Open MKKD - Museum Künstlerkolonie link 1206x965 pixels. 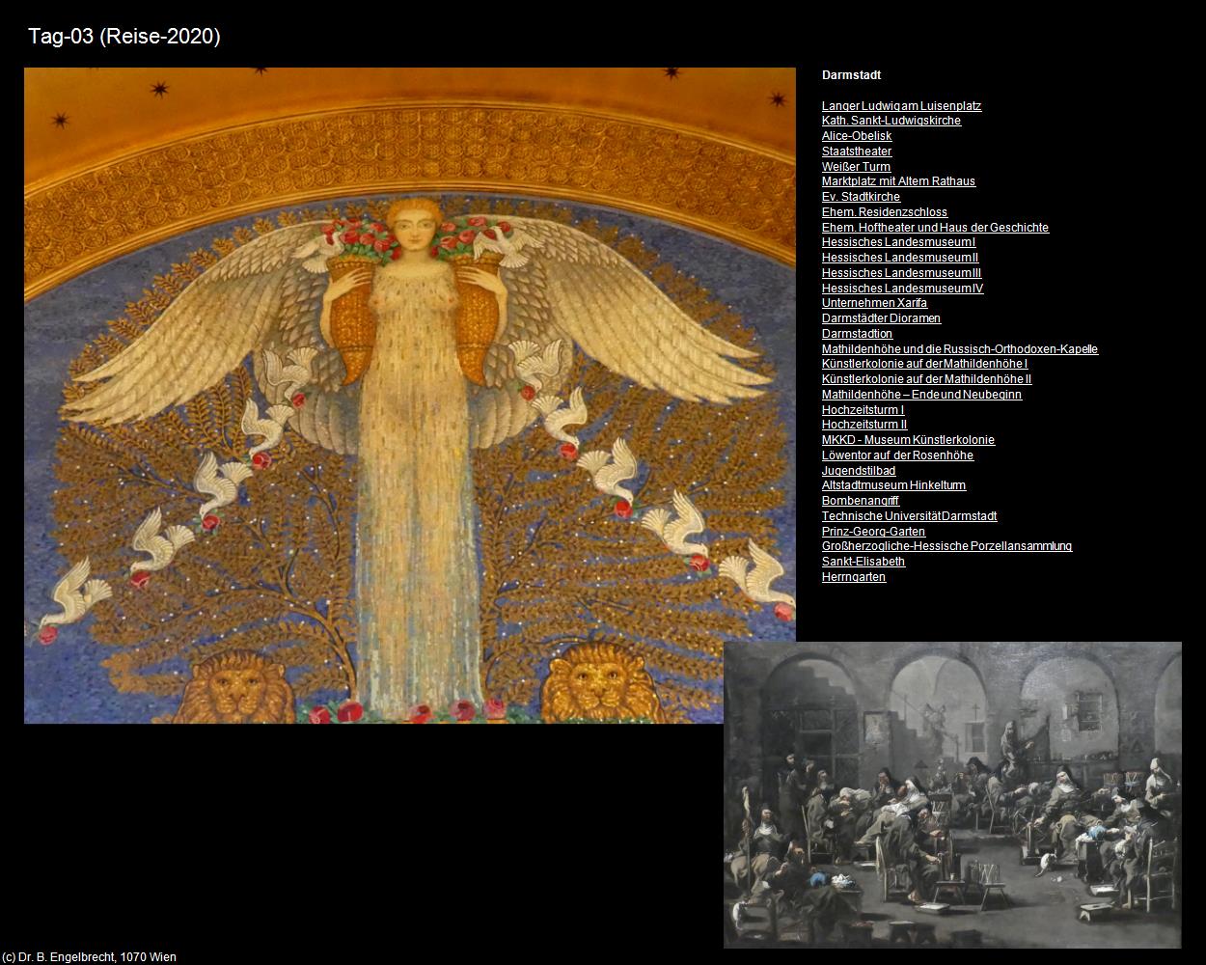(909, 440)
